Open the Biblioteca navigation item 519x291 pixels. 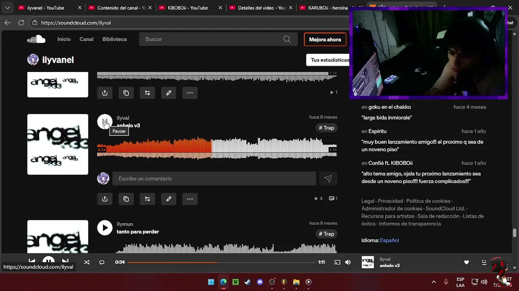tap(115, 39)
